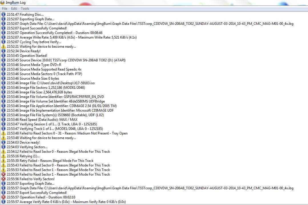
Task: Click error icon beside 'Failed to Verify Sectors!'
Action: [x=3, y=179]
